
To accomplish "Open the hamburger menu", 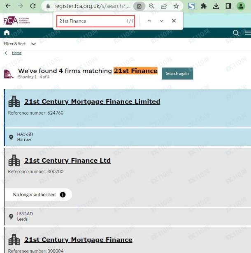I will point(248,33).
